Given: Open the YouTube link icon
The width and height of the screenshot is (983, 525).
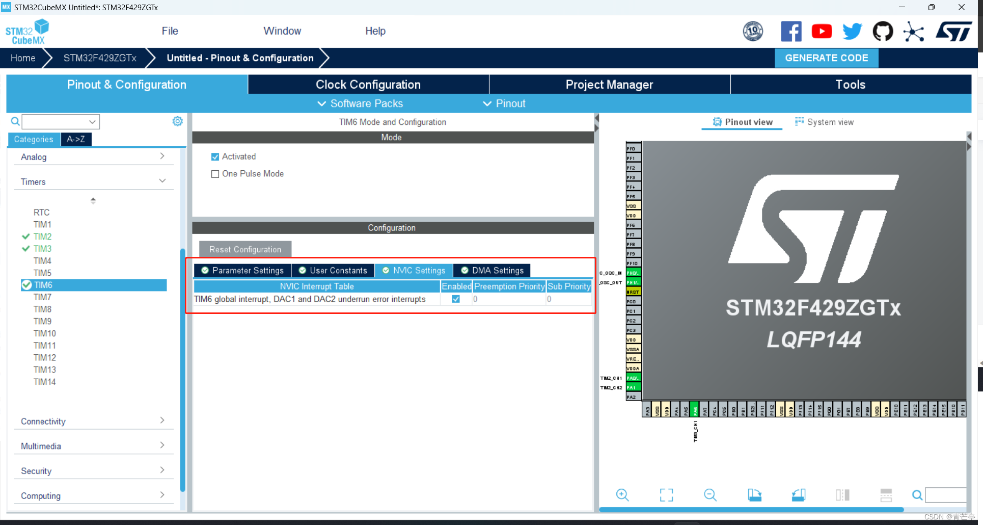Looking at the screenshot, I should pyautogui.click(x=822, y=32).
